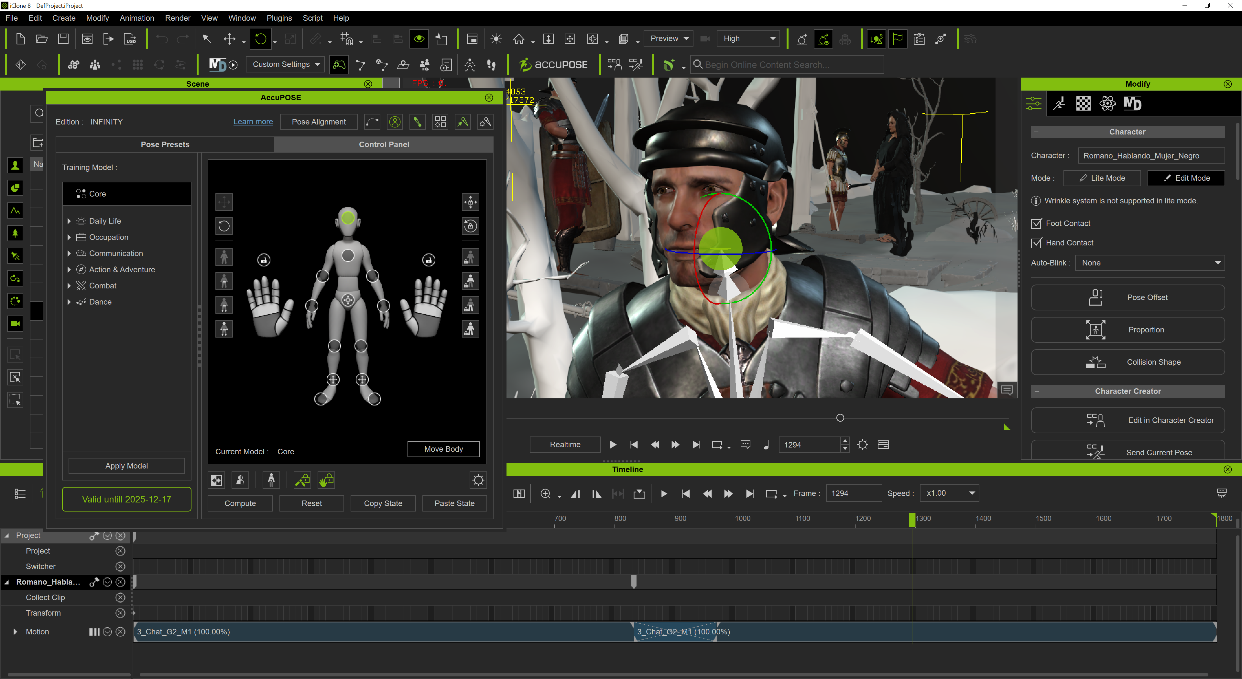Switch to the Control Panel tab
1242x679 pixels.
click(384, 144)
